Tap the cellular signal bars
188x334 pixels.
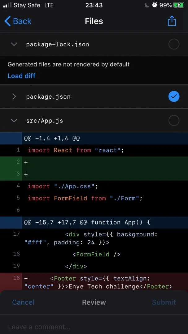(x=7, y=5)
